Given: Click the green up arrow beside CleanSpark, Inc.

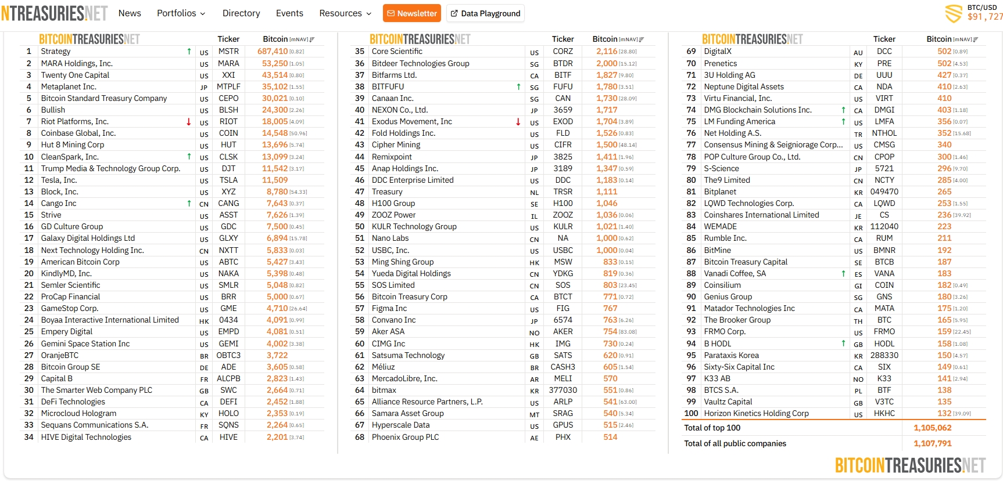Looking at the screenshot, I should point(189,157).
